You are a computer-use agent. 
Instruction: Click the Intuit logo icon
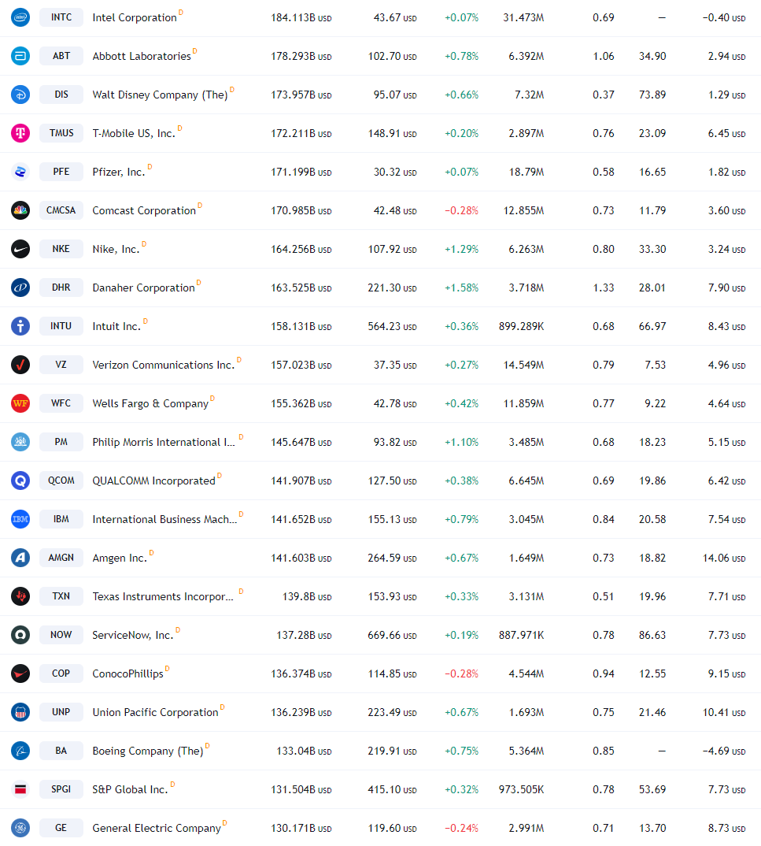coord(20,326)
